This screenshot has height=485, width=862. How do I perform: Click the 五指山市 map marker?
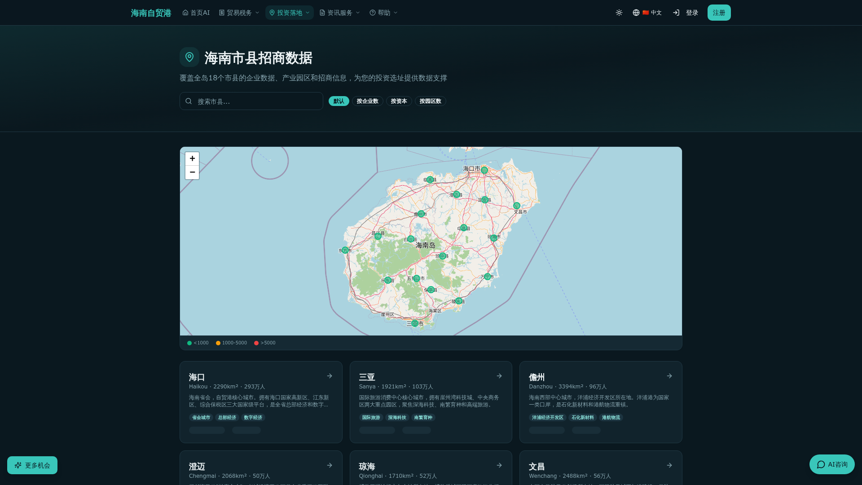[417, 278]
